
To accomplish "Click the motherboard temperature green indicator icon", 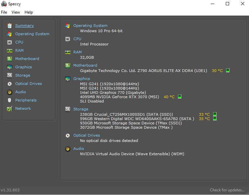I will point(228,70).
